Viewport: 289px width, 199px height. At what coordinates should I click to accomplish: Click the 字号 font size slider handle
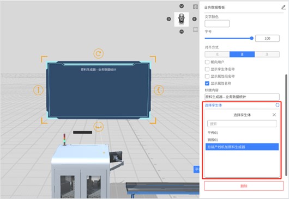tap(251, 38)
